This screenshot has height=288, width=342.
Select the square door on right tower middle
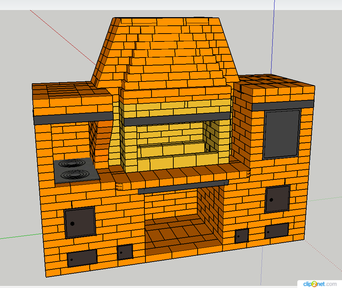point(277,199)
